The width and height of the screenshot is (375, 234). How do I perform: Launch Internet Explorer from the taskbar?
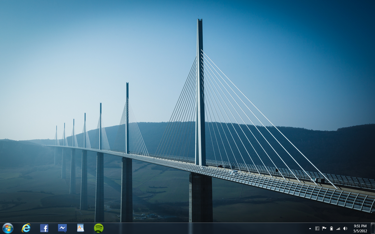26,228
